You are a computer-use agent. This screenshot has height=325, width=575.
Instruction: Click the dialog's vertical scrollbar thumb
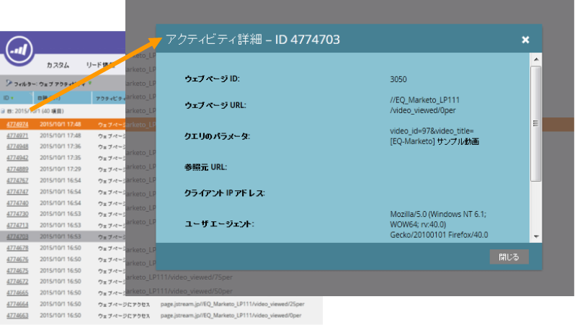click(536, 123)
